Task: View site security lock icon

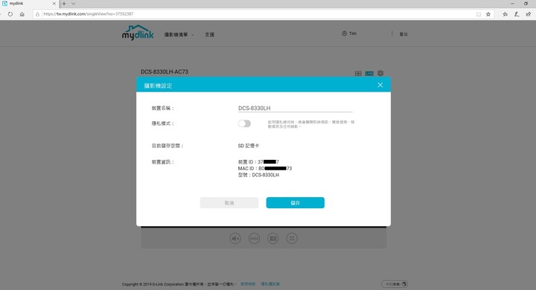Action: pyautogui.click(x=38, y=14)
